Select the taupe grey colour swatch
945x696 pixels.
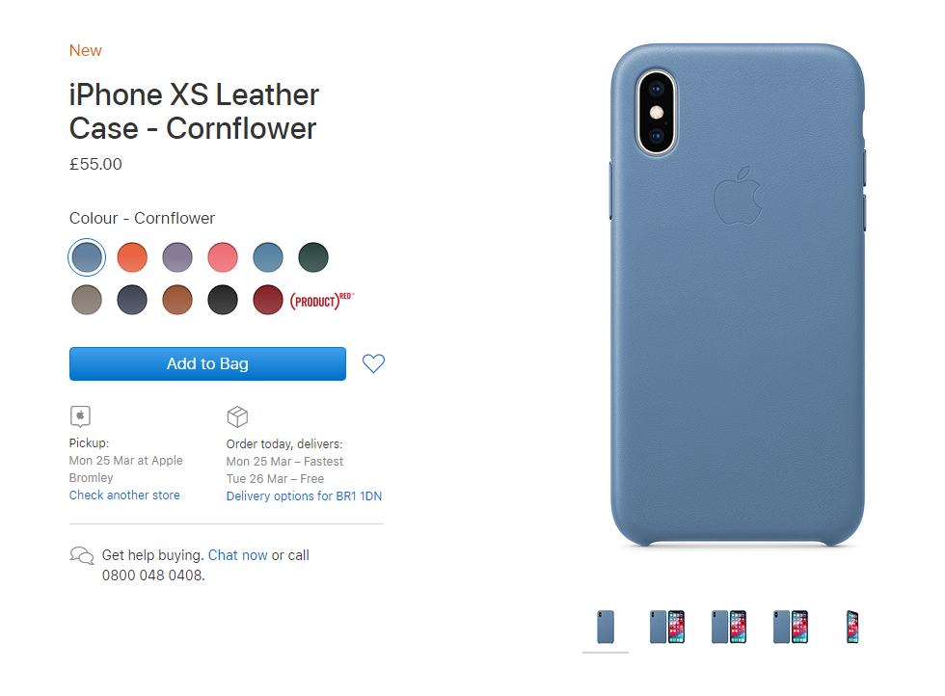pyautogui.click(x=87, y=300)
